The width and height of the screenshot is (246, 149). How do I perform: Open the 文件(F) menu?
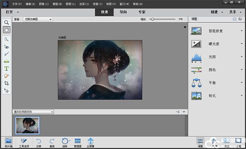tap(17, 4)
